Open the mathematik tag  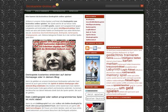129,72
